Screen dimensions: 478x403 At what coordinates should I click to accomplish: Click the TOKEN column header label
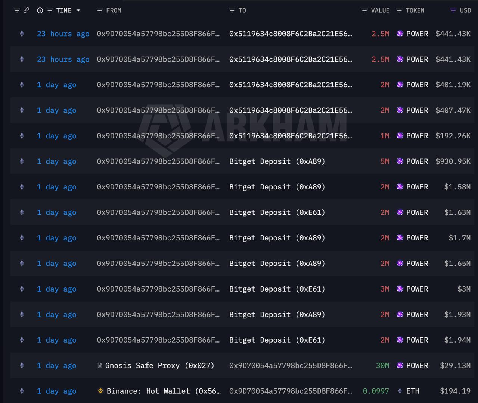click(x=415, y=10)
